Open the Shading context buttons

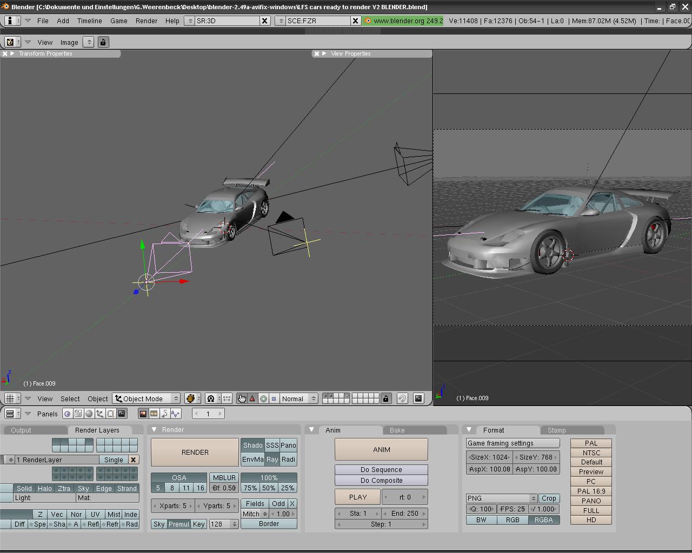(x=89, y=414)
